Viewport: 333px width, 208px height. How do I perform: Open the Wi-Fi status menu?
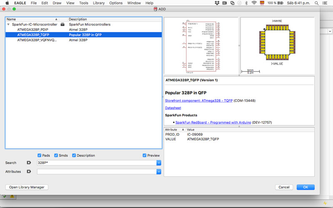(x=254, y=3)
